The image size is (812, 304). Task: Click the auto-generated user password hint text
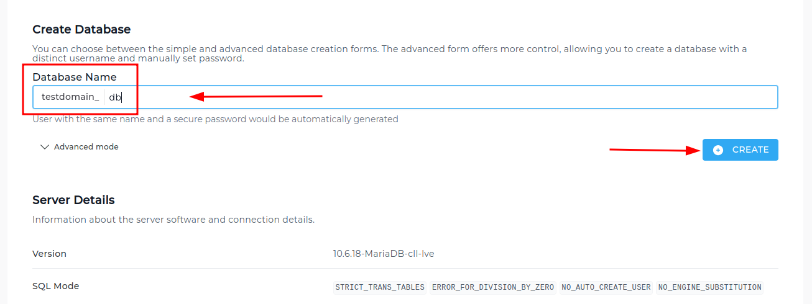click(215, 118)
